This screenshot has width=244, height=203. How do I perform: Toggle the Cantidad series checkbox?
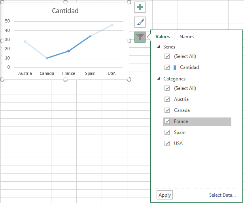(x=167, y=67)
